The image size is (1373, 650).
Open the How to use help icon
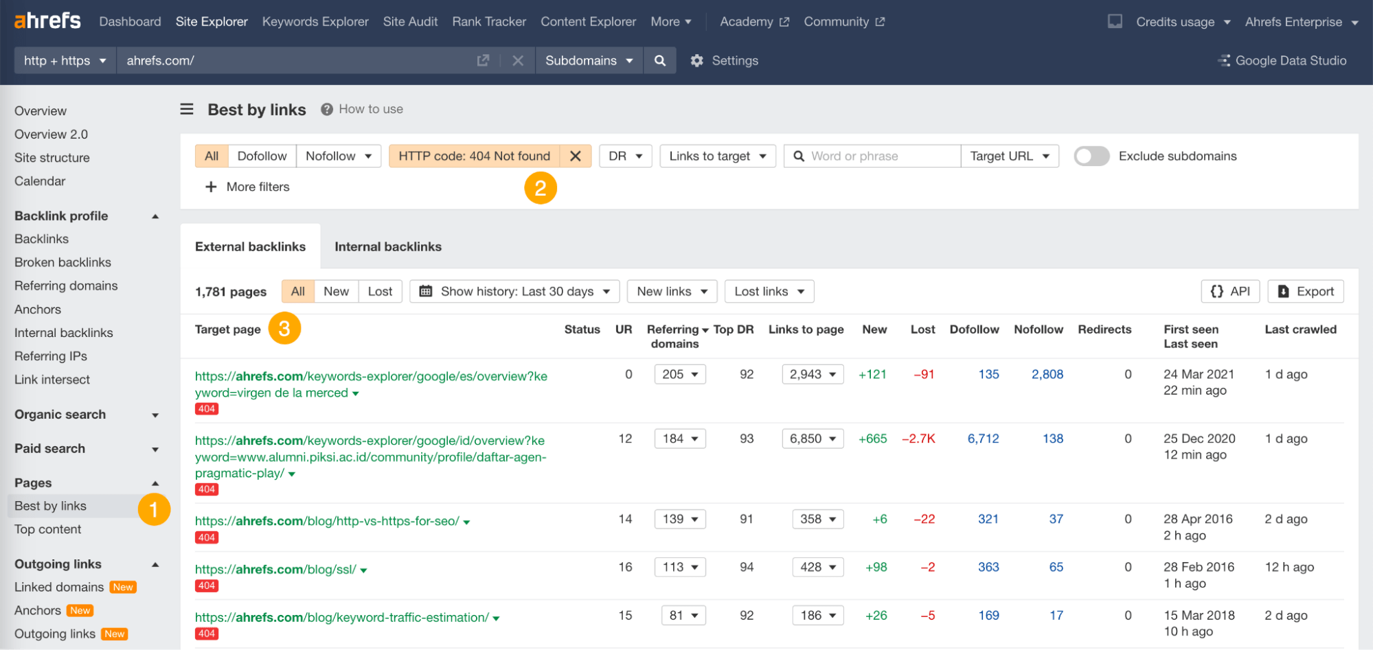click(326, 108)
